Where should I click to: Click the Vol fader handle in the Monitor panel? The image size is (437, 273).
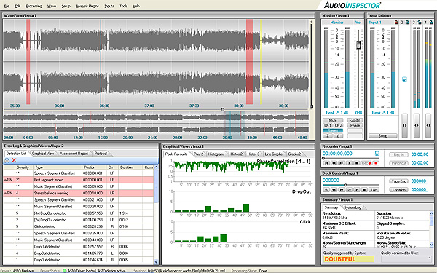pyautogui.click(x=358, y=45)
